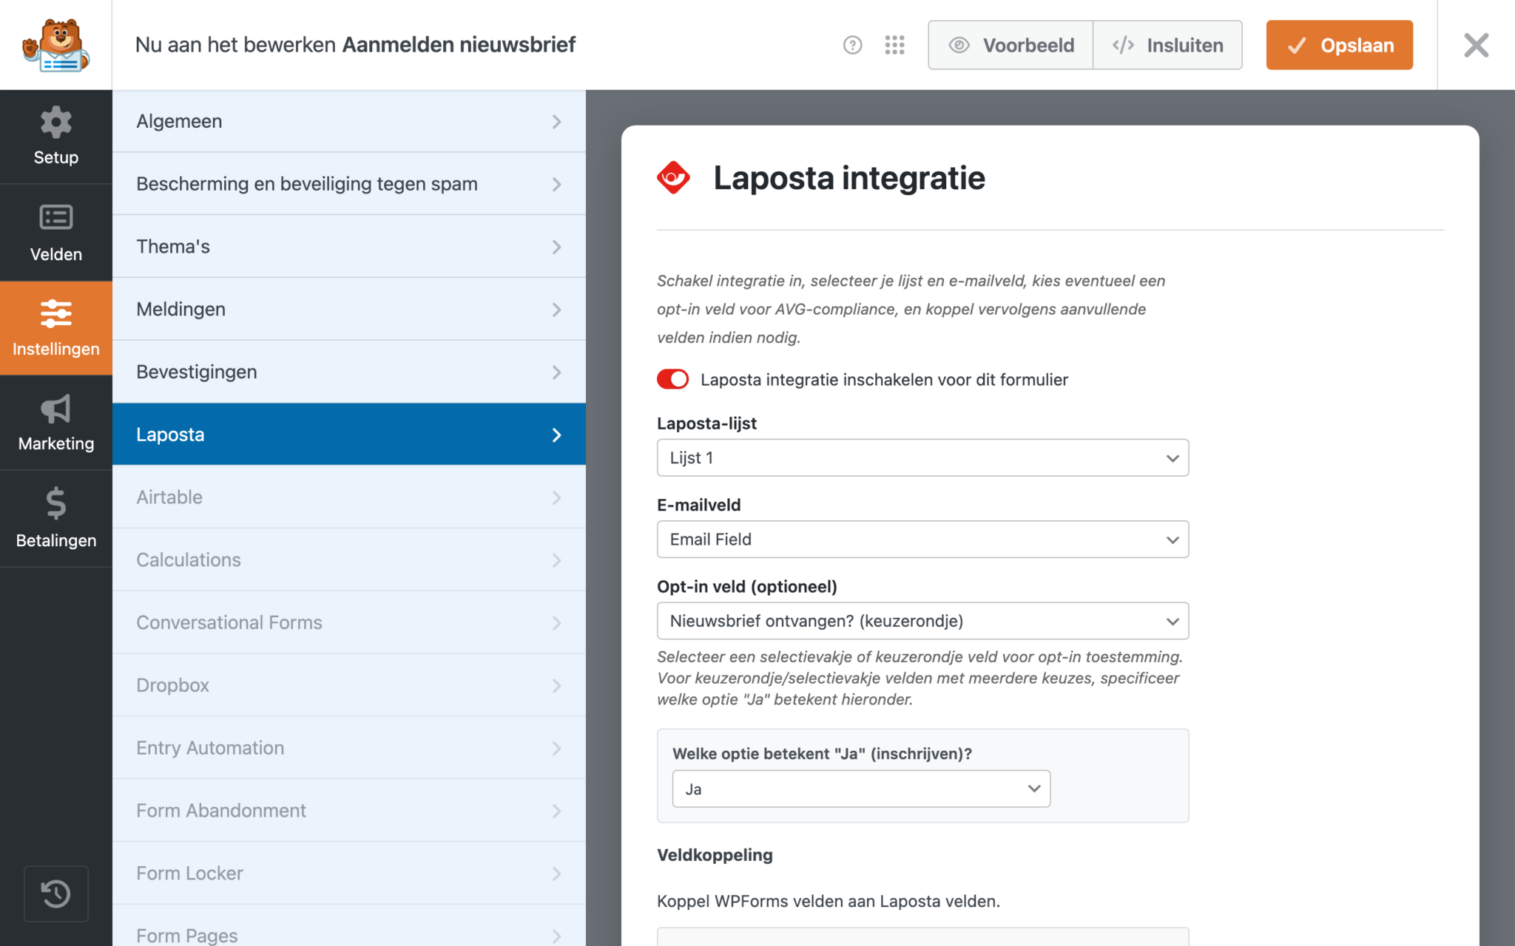
Task: Open the grid menu icon in header
Action: 894,45
